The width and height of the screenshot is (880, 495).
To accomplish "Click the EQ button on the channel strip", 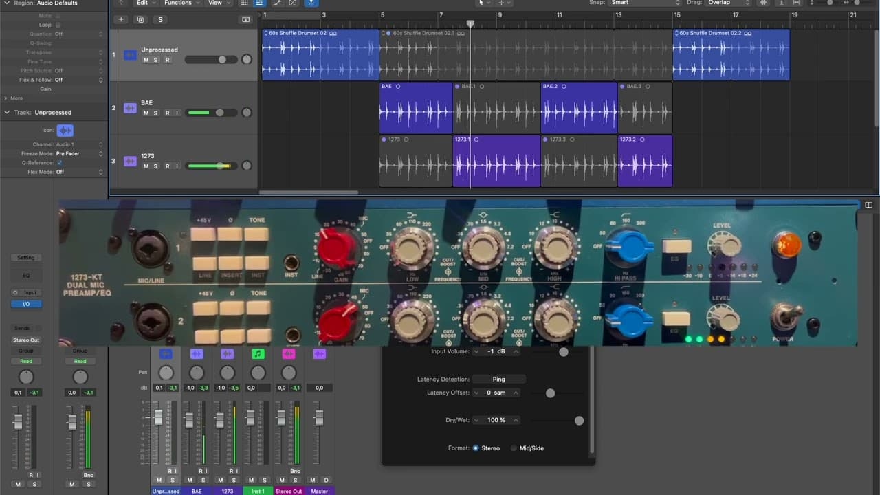I will pyautogui.click(x=26, y=276).
